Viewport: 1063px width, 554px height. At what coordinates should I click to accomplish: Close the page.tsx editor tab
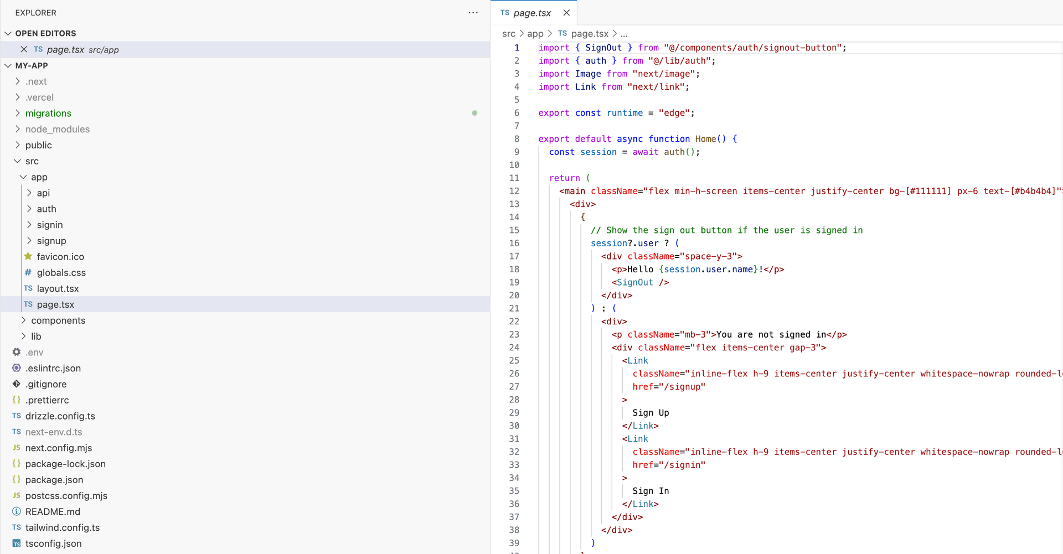566,13
